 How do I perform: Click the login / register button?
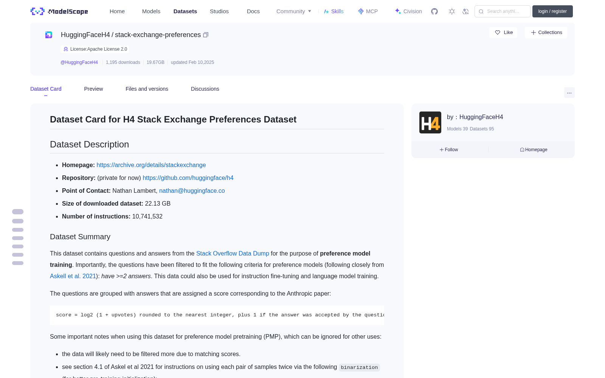(552, 11)
